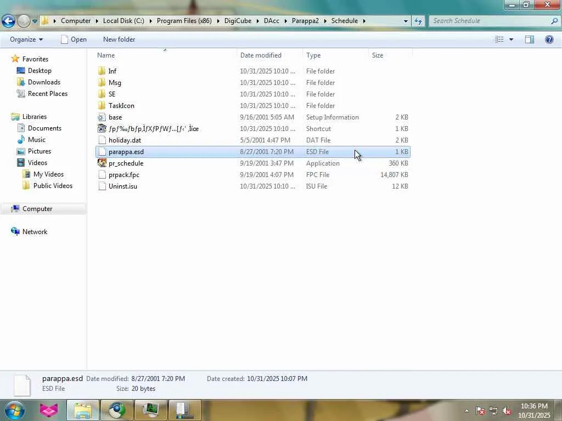Open the view options dropdown arrow

tap(512, 39)
